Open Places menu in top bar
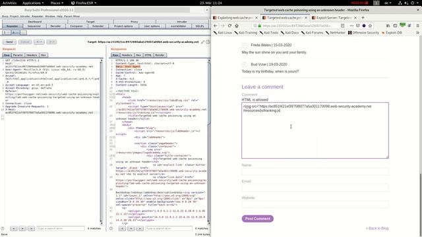The width and height of the screenshot is (422, 237). click(57, 3)
